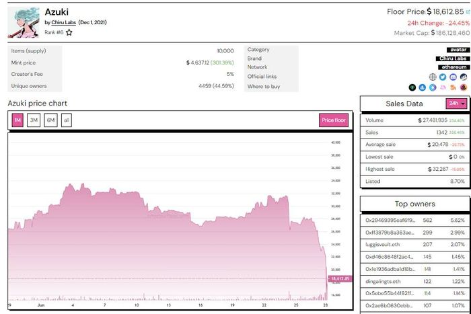
Task: Open owner 0x1e1936adba1d18b... address
Action: 390,269
